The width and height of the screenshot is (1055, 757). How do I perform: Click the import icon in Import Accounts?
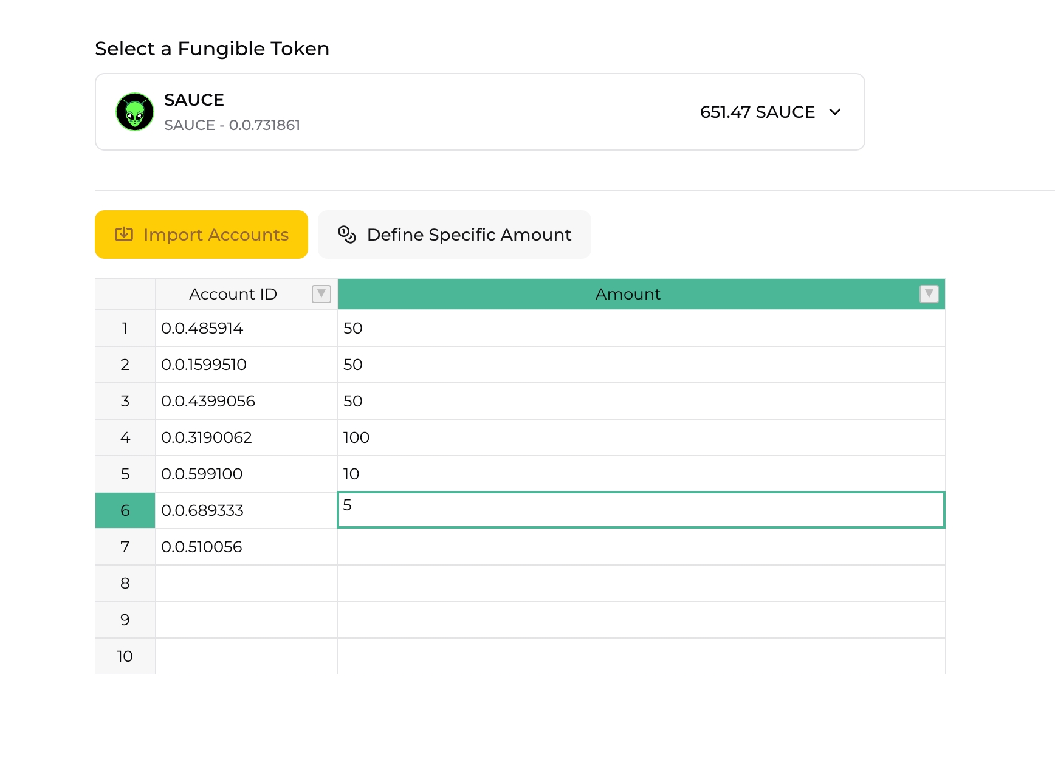click(124, 235)
